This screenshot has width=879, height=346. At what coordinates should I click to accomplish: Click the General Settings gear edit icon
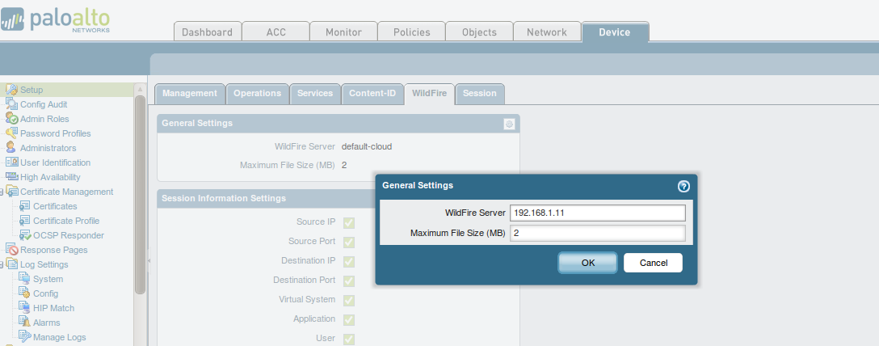[509, 124]
